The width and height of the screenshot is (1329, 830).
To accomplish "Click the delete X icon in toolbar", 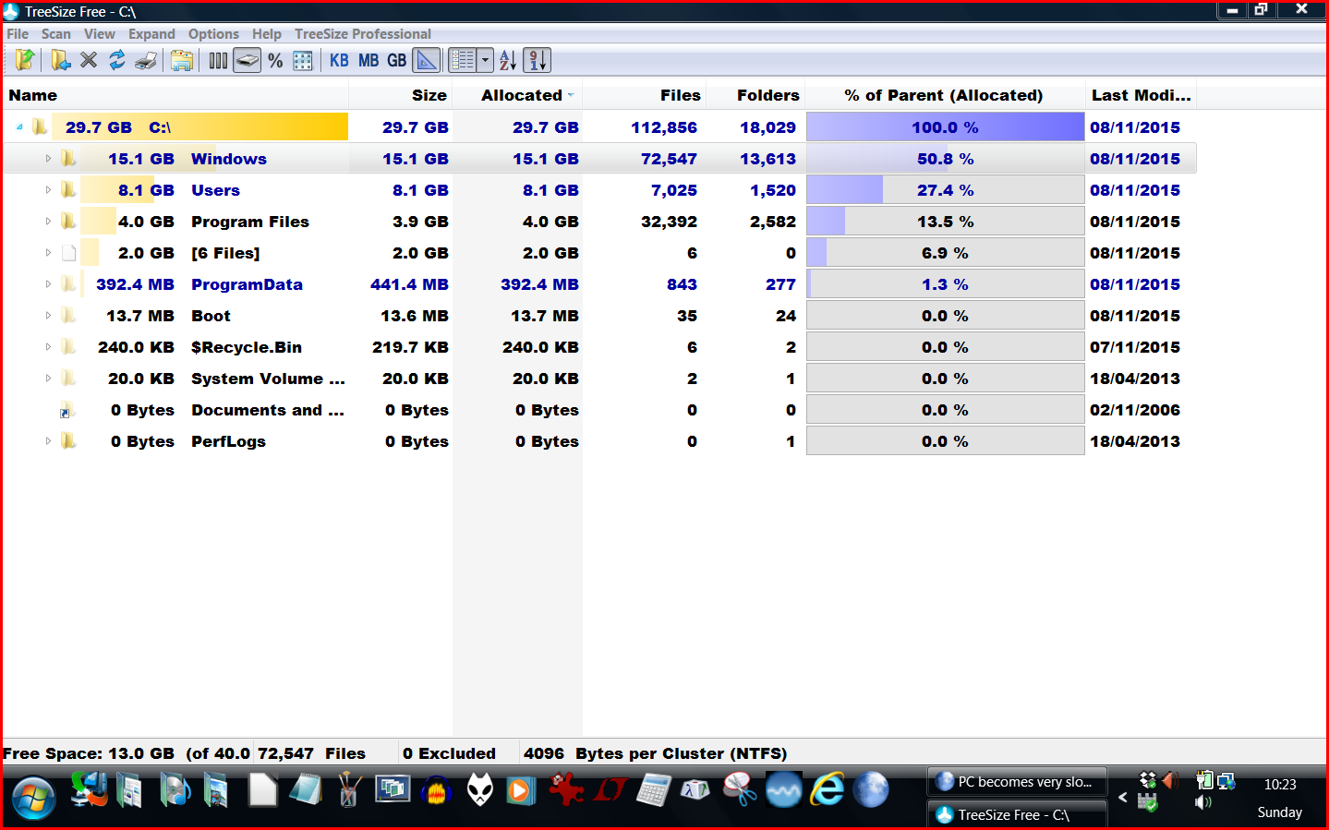I will point(89,60).
